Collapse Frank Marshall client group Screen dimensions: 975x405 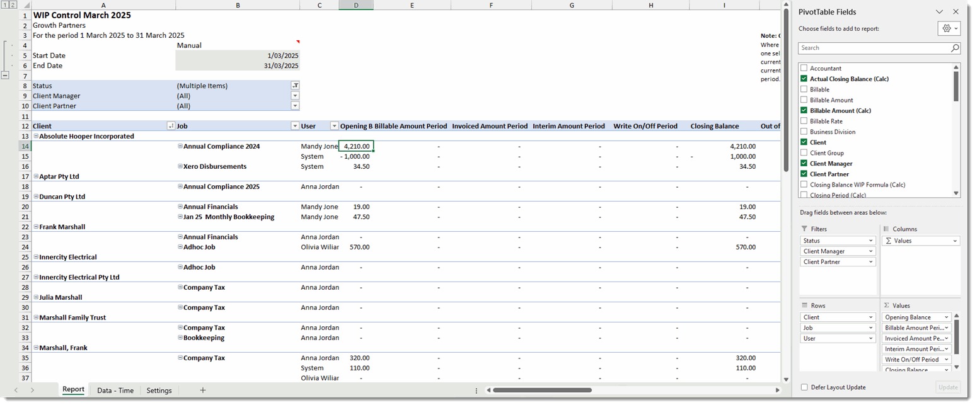point(36,227)
